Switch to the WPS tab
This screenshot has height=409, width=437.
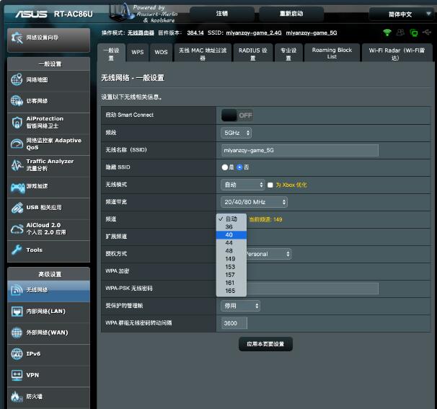[x=137, y=52]
